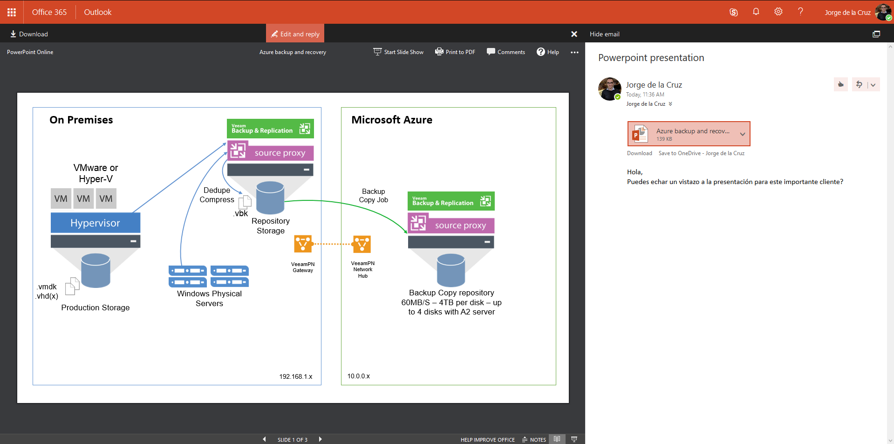Click Edit and reply button
The height and width of the screenshot is (444, 894).
295,34
